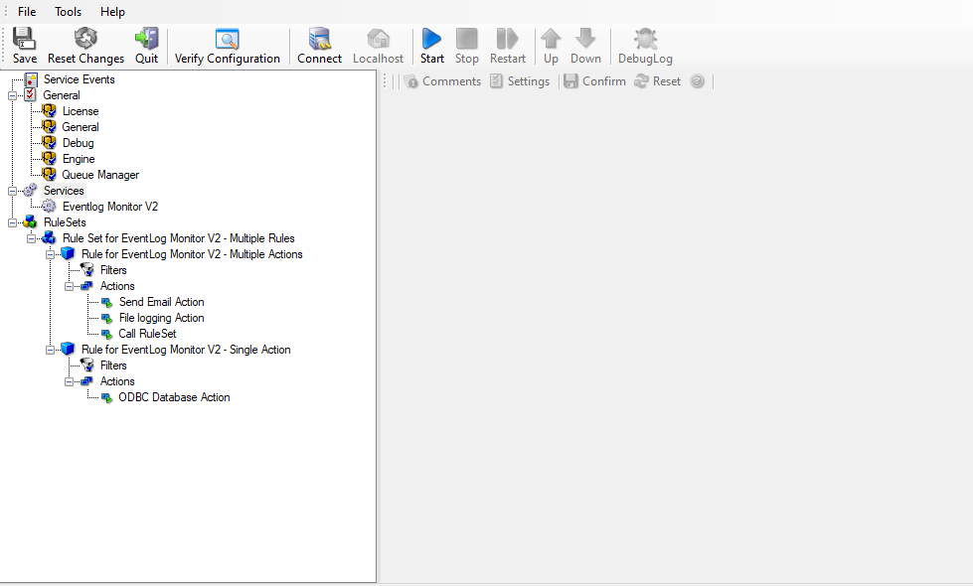973x586 pixels.
Task: Click the help question mark icon
Action: pos(697,81)
